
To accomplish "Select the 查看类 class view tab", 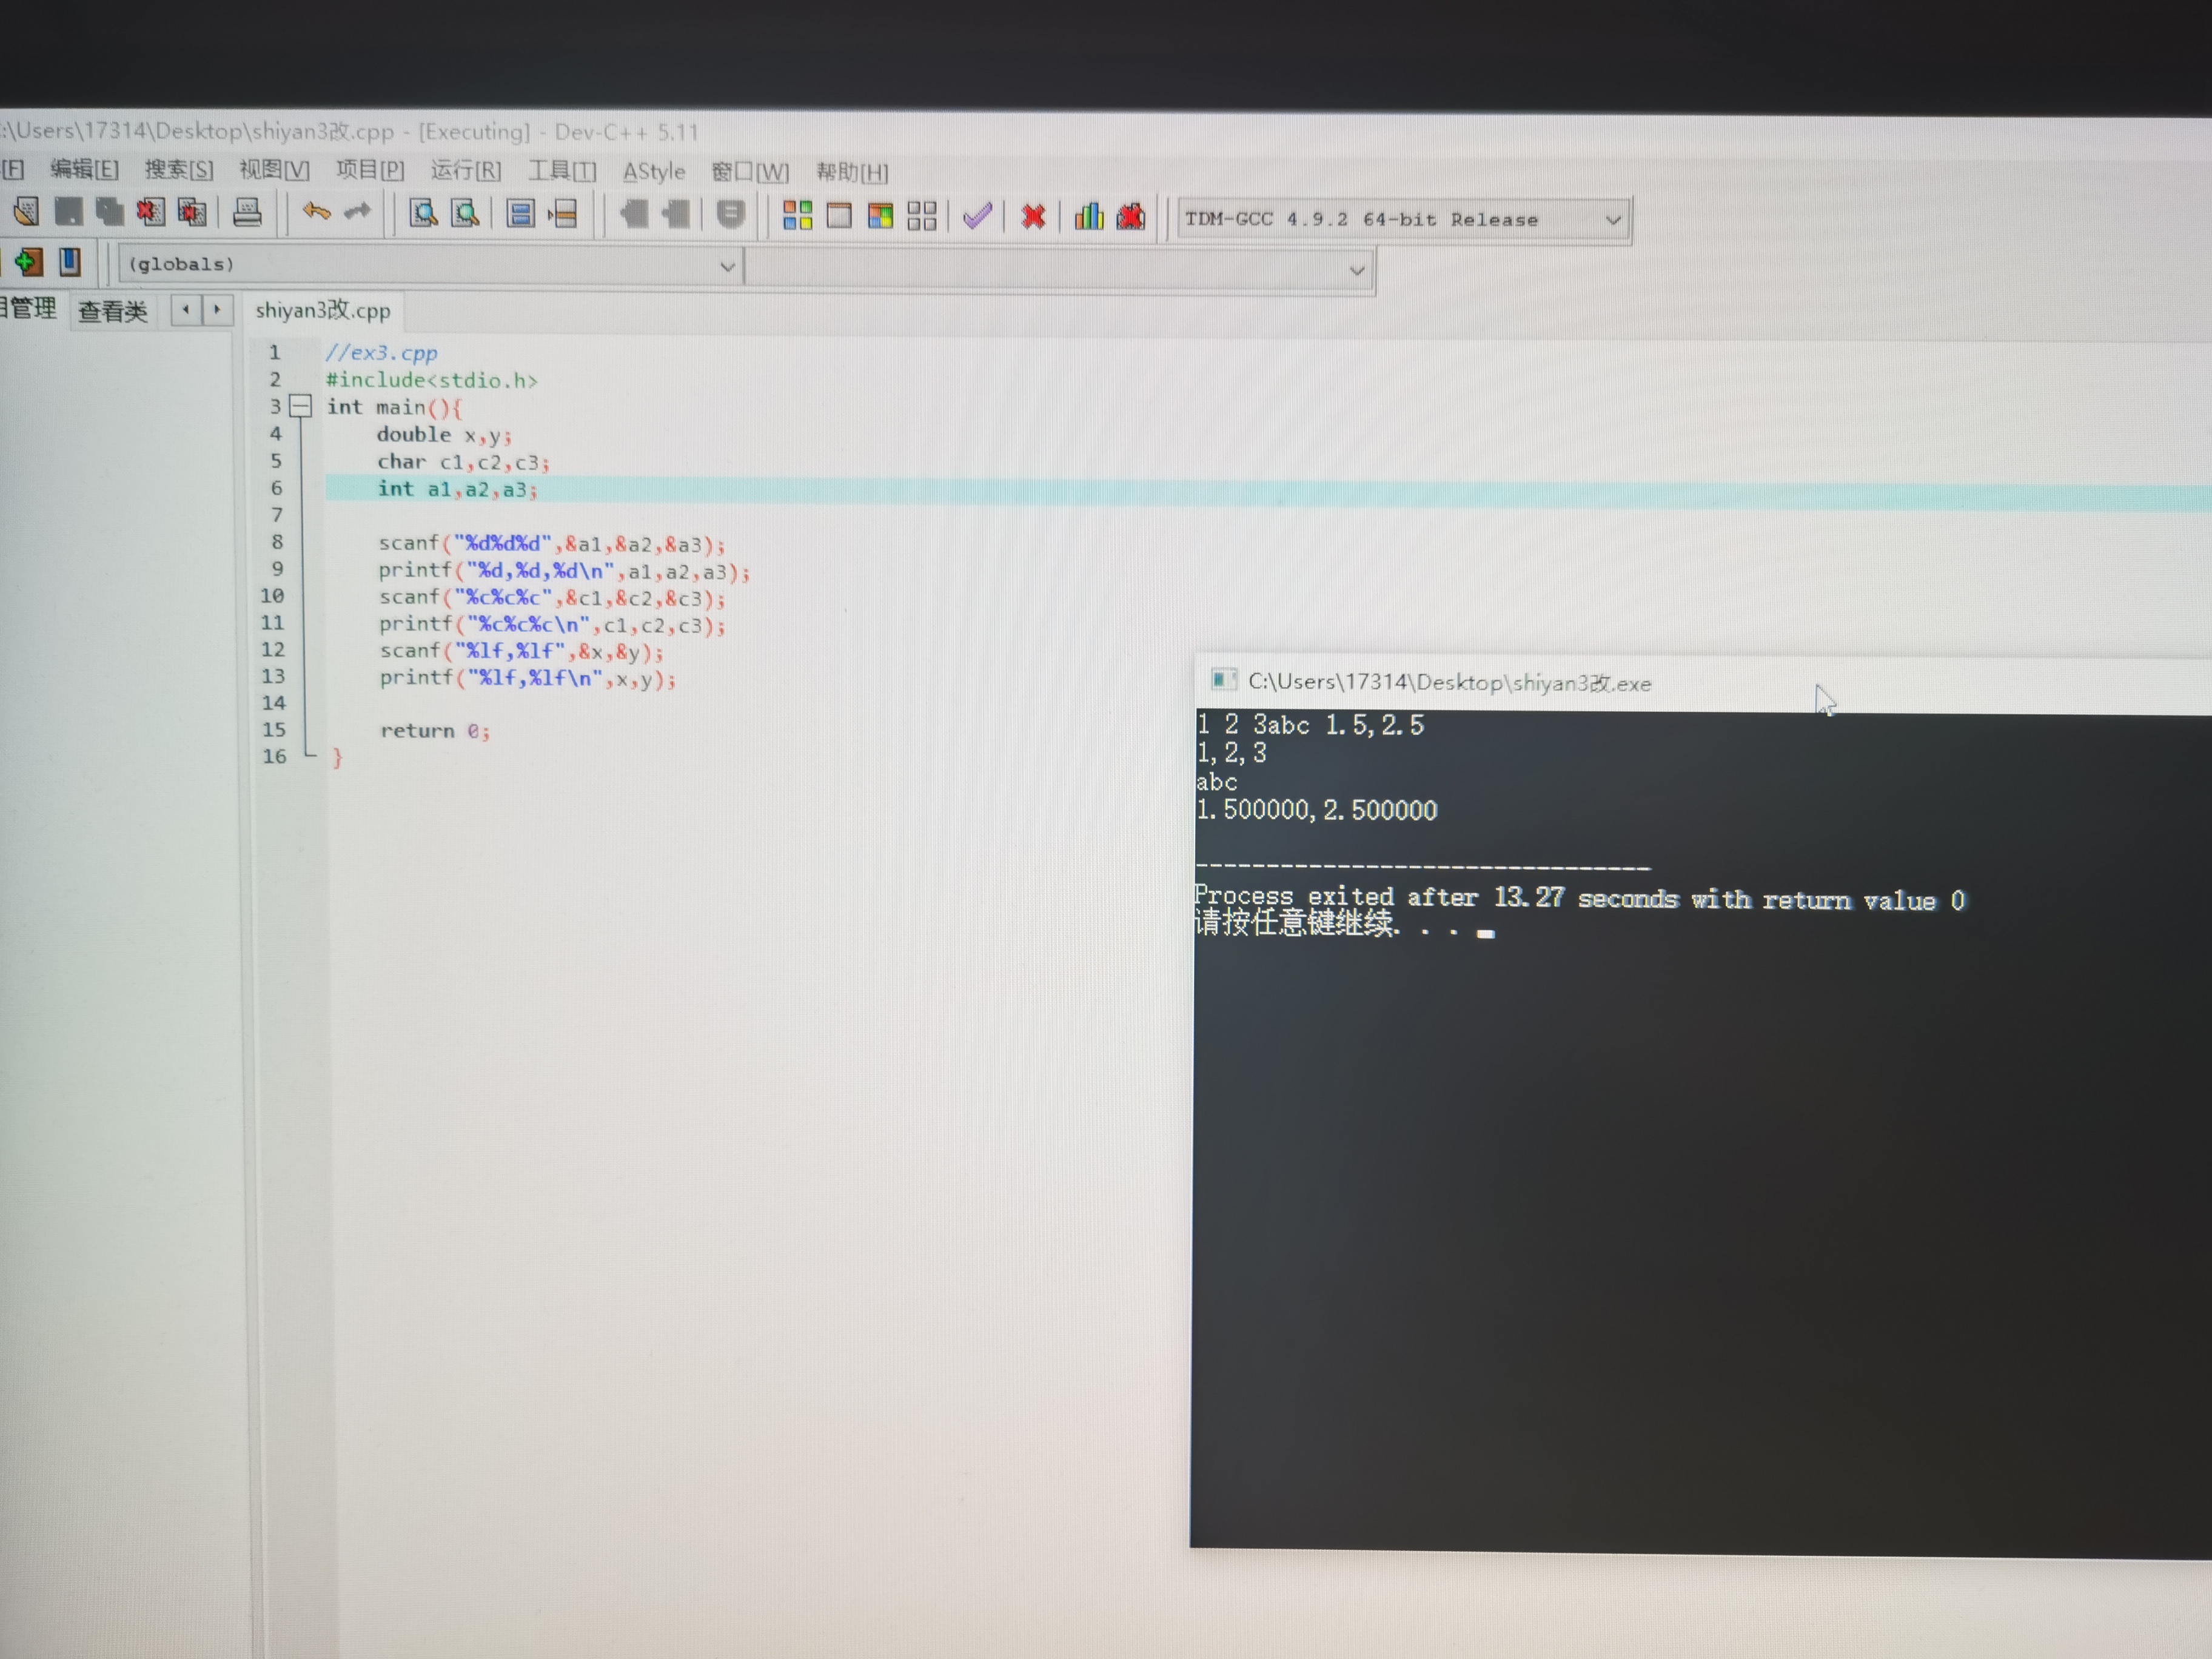I will [113, 311].
